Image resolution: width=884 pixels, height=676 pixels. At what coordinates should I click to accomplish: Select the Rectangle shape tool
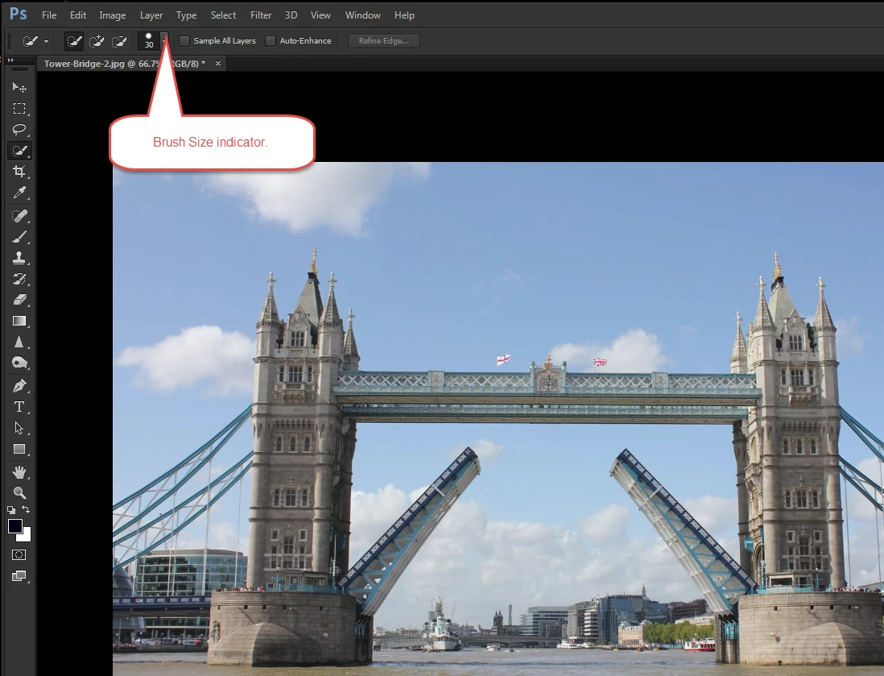(x=19, y=449)
